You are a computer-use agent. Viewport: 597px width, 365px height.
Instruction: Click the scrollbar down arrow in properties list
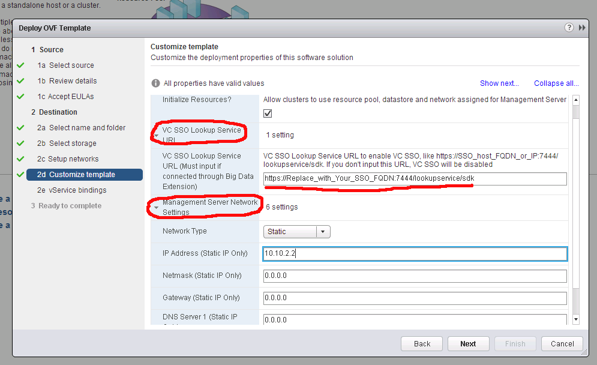(x=576, y=320)
